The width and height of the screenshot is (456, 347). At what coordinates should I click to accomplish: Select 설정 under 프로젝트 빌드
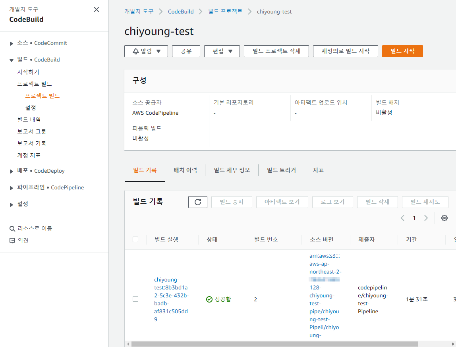(31, 108)
